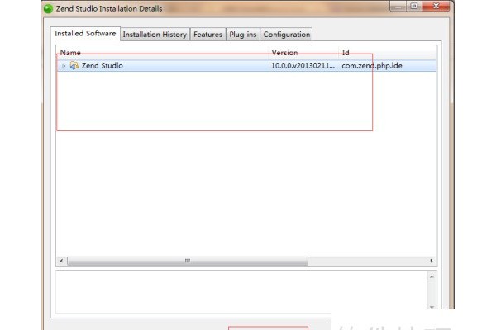Click the horizontal scrollbar right arrow
This screenshot has height=330, width=496.
coord(432,261)
